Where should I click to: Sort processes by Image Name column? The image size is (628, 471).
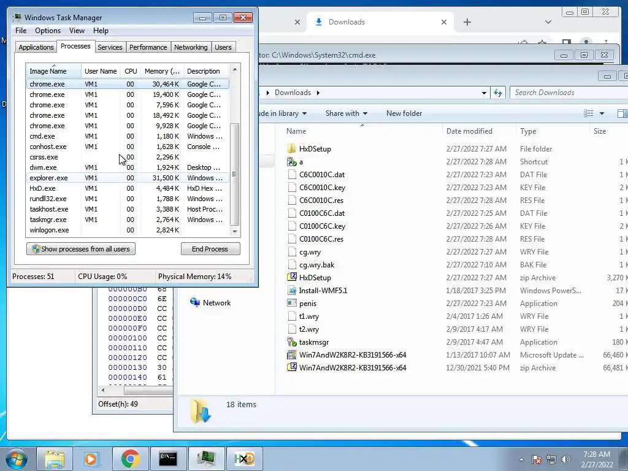click(x=54, y=71)
